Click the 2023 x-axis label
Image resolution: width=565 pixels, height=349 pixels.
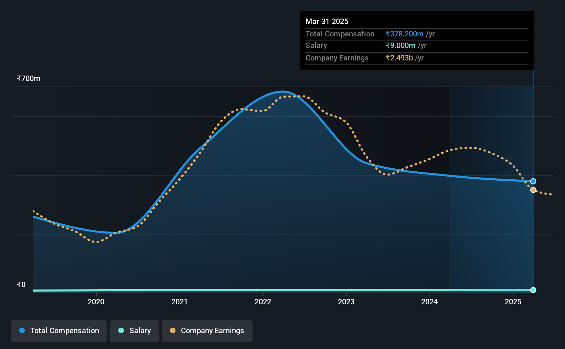[x=346, y=302]
